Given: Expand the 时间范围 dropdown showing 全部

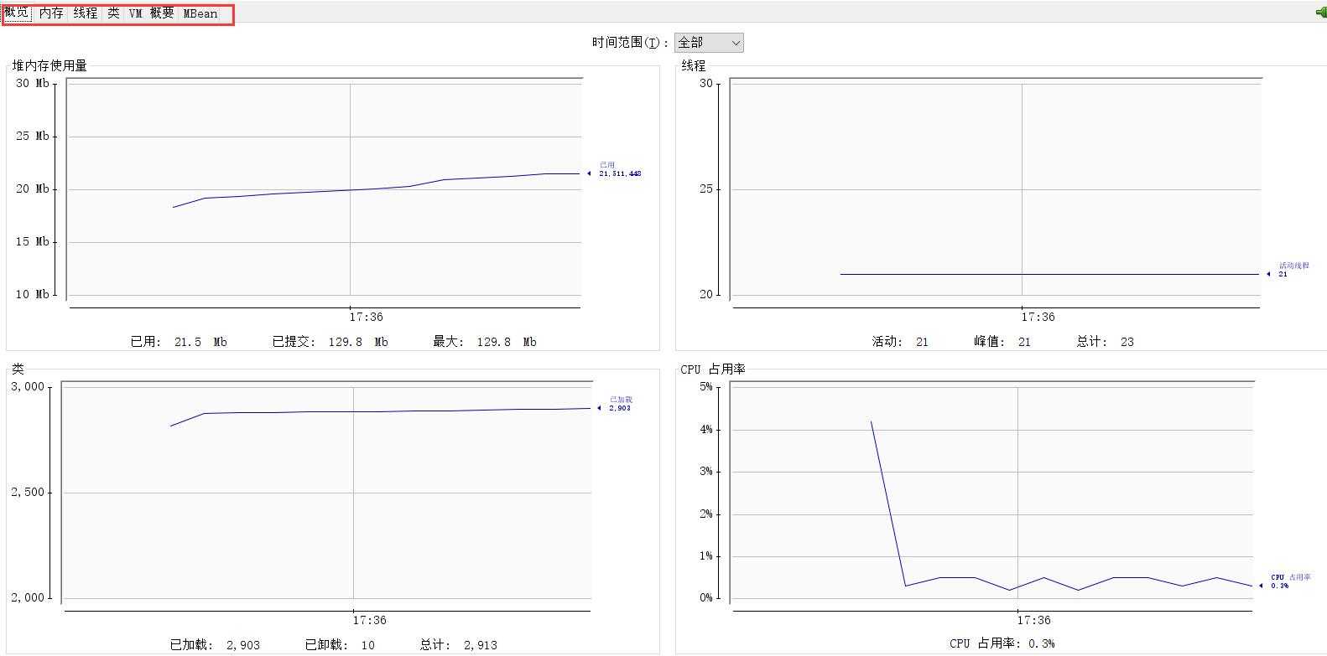Looking at the screenshot, I should (x=709, y=43).
